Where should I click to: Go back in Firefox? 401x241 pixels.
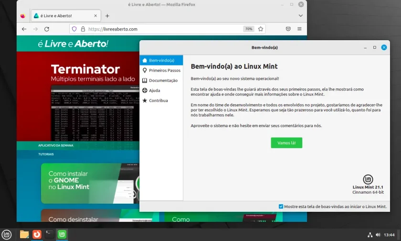(x=24, y=29)
